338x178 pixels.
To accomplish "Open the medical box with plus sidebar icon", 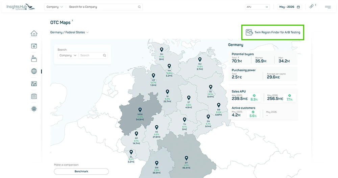I will [x=34, y=46].
